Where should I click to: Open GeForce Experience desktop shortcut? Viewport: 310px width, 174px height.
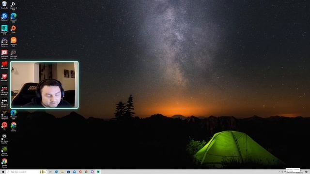pos(4,151)
